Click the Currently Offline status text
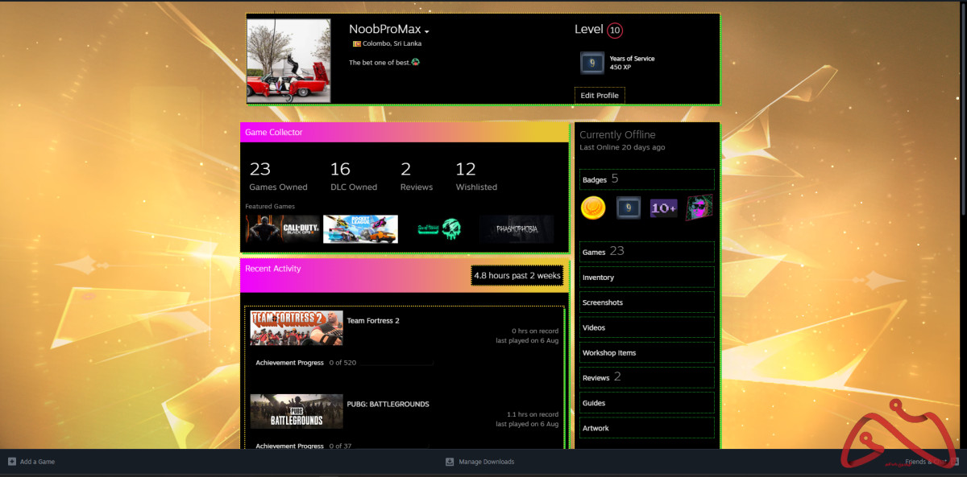Image resolution: width=967 pixels, height=477 pixels. point(617,134)
